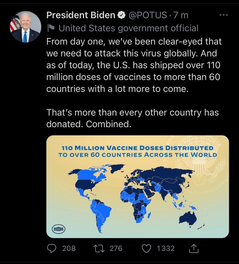Tap the government official flag icon

tap(51, 28)
